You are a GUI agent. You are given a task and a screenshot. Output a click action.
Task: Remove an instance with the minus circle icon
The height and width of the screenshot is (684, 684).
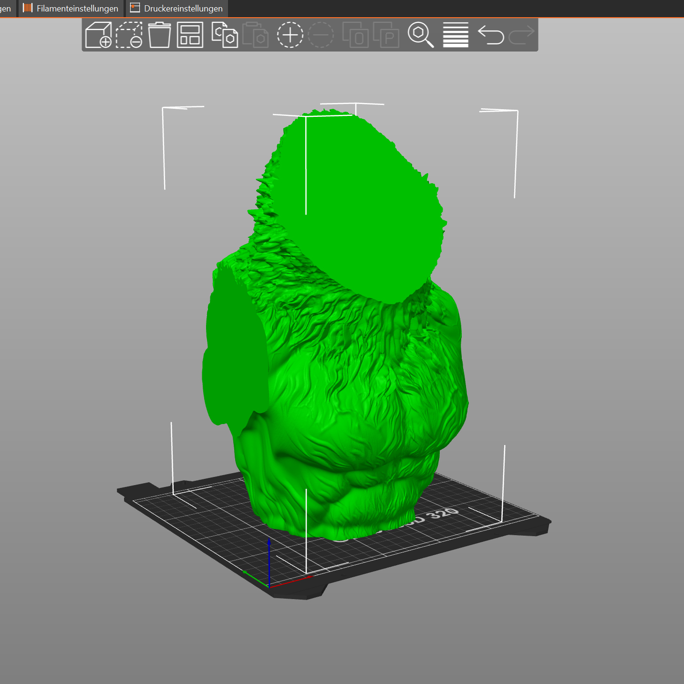tap(321, 35)
